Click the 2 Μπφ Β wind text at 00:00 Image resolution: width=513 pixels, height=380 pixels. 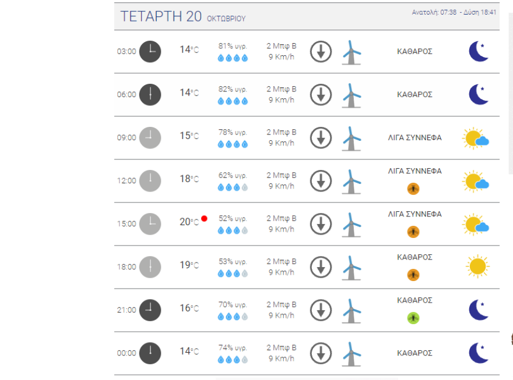tap(282, 347)
